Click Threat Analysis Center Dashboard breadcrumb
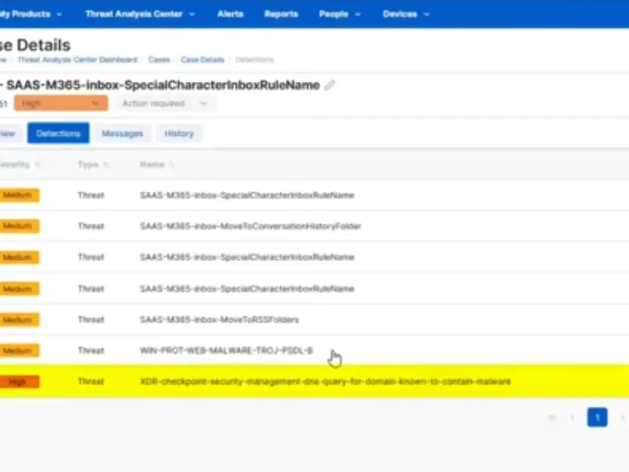Viewport: 629px width, 472px height. [x=77, y=60]
